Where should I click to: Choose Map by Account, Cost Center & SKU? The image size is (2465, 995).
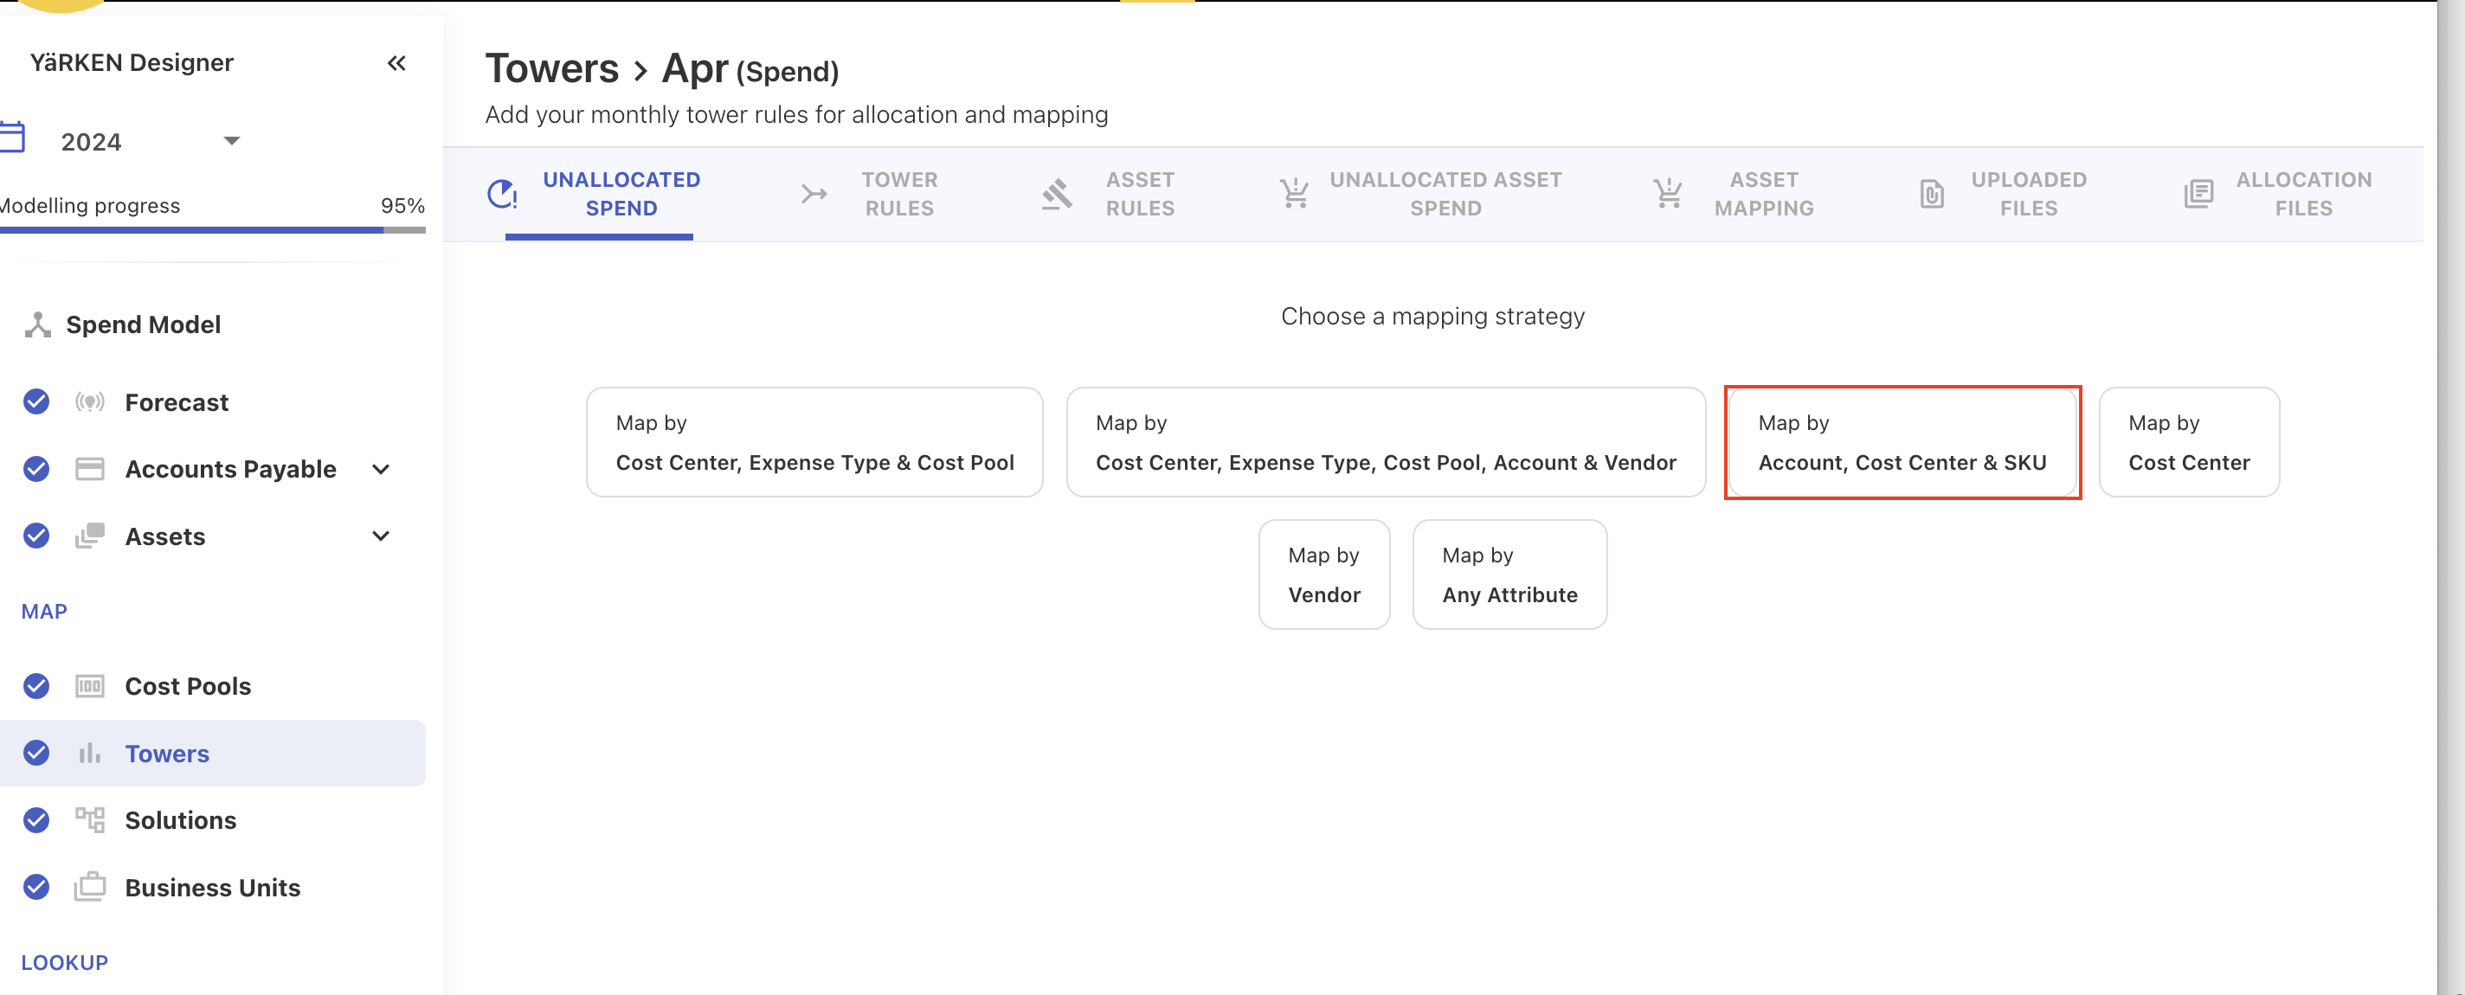point(1902,442)
